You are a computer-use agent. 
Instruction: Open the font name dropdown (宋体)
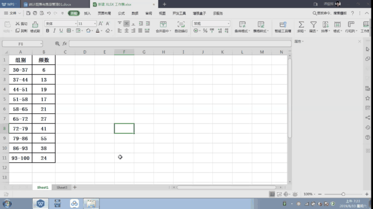click(76, 24)
